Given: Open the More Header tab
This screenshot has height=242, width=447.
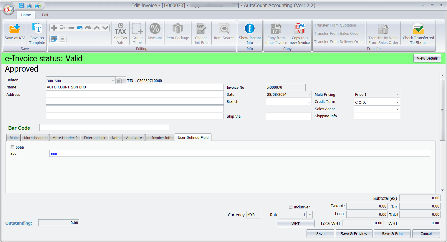Looking at the screenshot, I should (x=35, y=138).
